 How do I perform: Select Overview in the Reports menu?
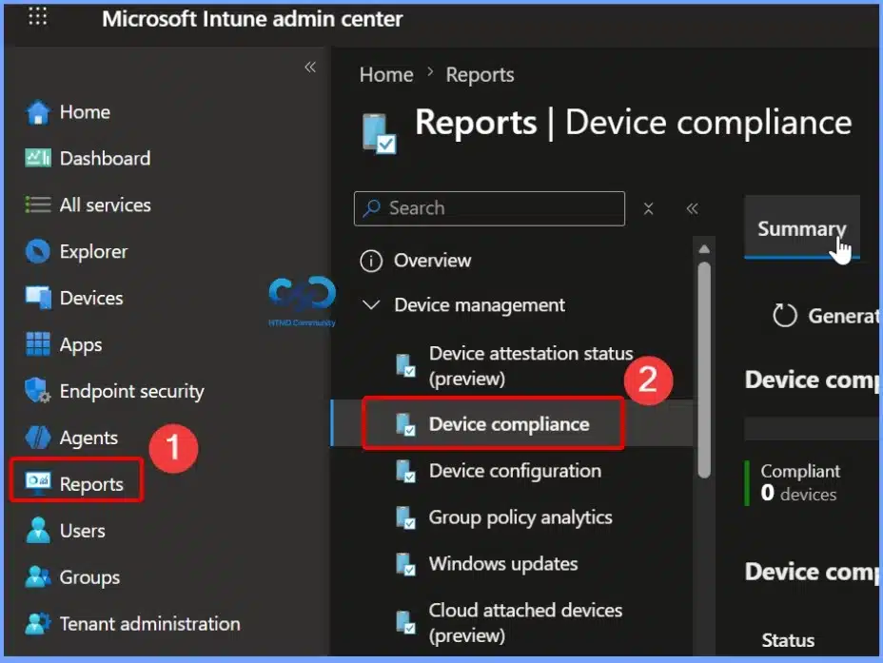pos(433,261)
